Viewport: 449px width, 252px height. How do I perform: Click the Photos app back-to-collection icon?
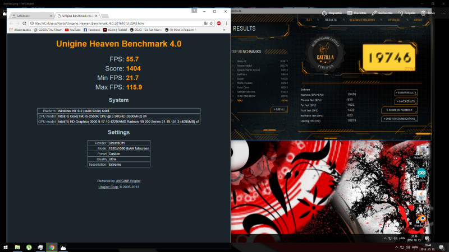tap(4, 13)
